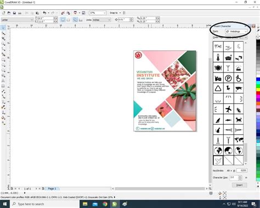The width and height of the screenshot is (260, 208).
Task: Select the Zoom tool in toolbox
Action: 3,44
